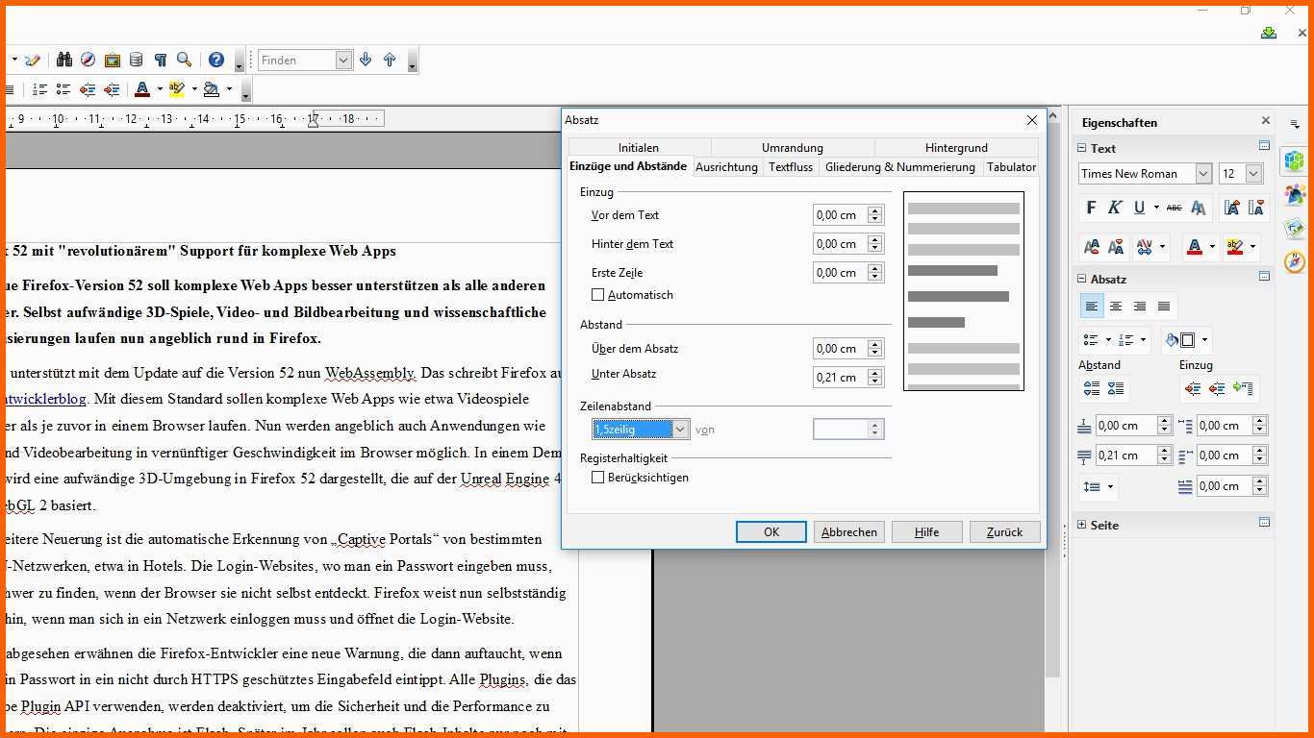The width and height of the screenshot is (1314, 738).
Task: Switch to the Ausrichtung tab
Action: coord(726,167)
